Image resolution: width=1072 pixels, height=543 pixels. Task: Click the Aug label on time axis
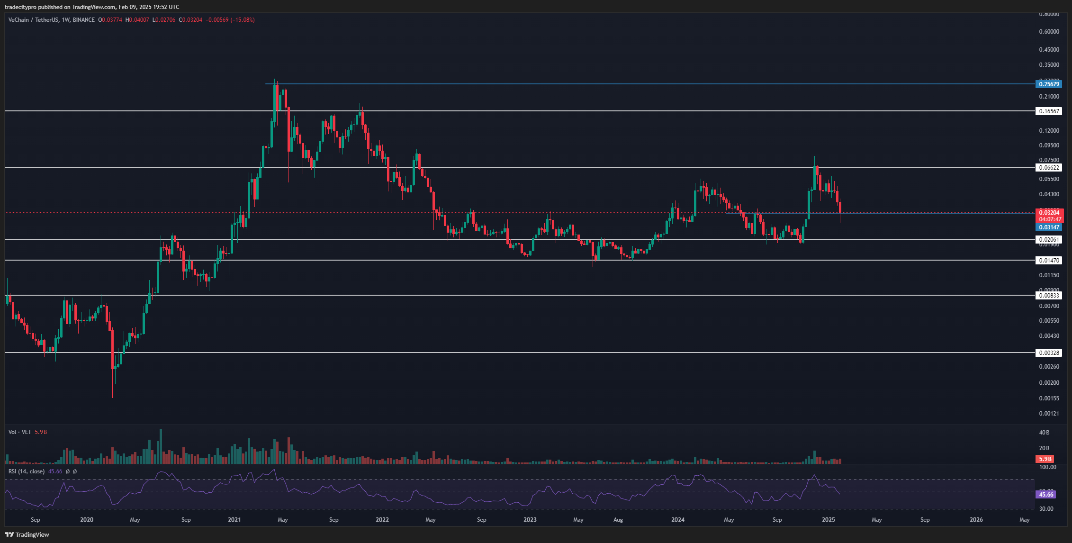(618, 520)
